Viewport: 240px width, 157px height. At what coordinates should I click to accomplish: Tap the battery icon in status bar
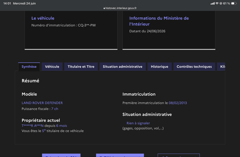234,3
